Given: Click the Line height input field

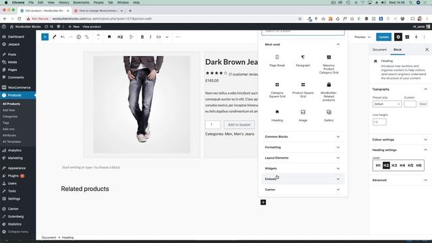Looking at the screenshot, I should tap(379, 122).
